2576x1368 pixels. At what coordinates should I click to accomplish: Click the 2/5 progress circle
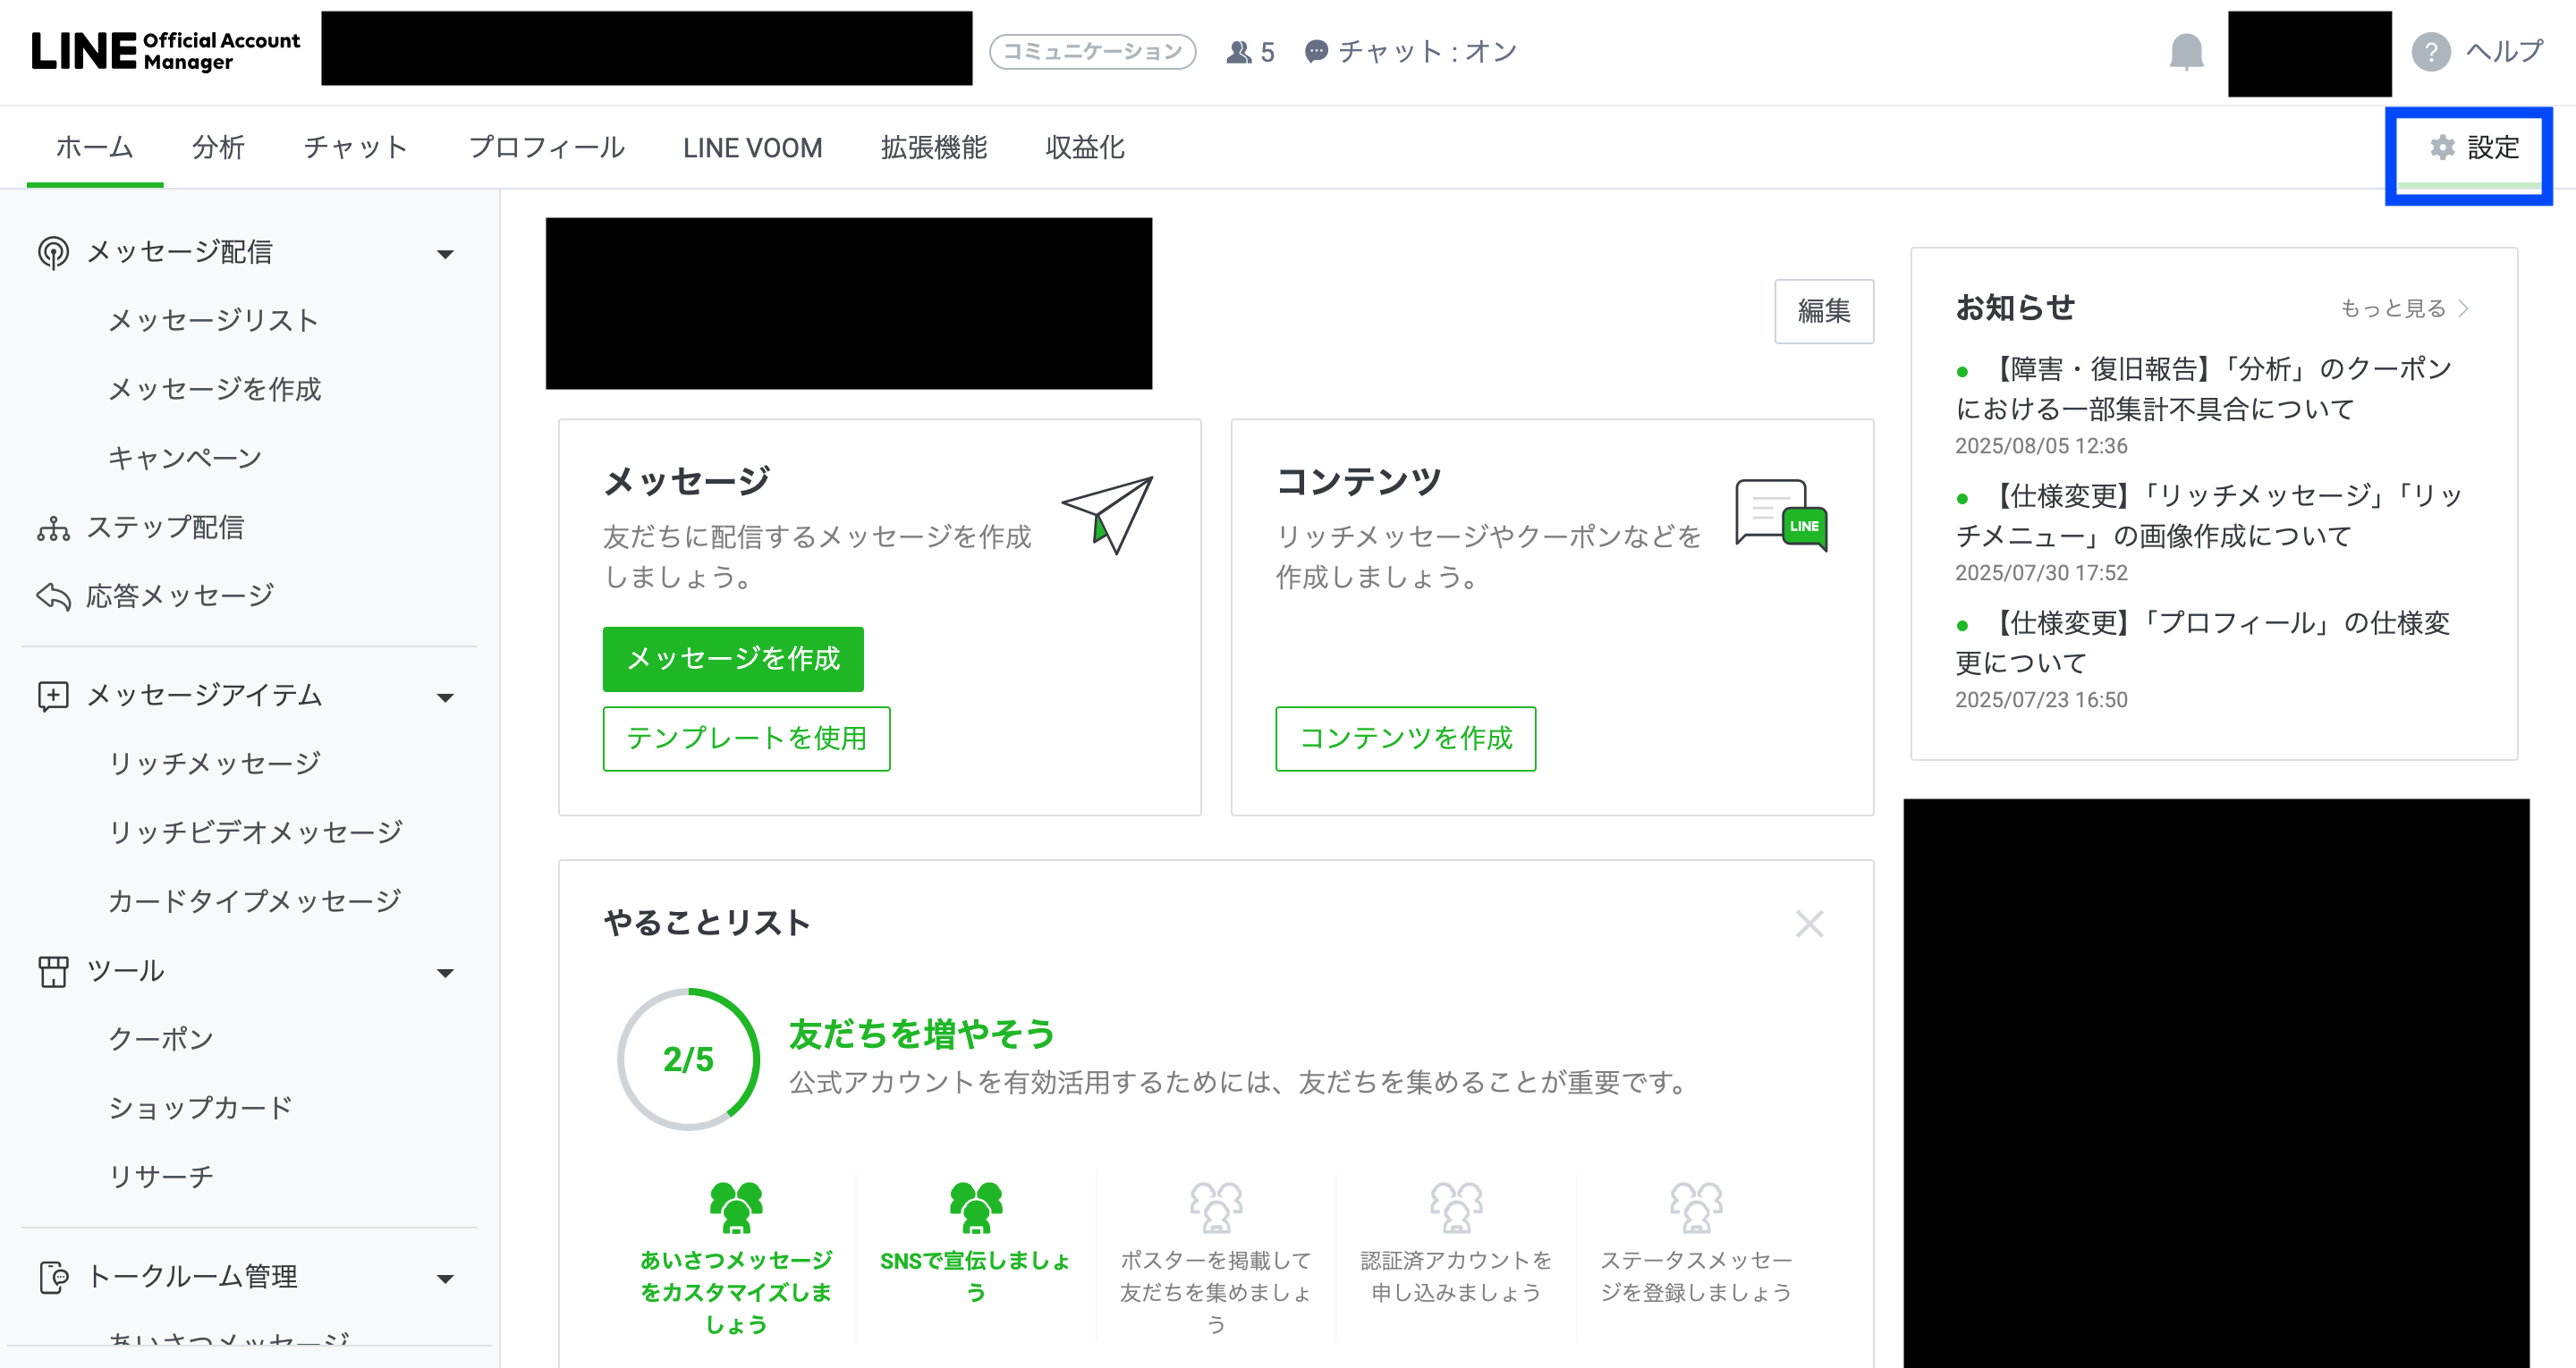pos(688,1059)
